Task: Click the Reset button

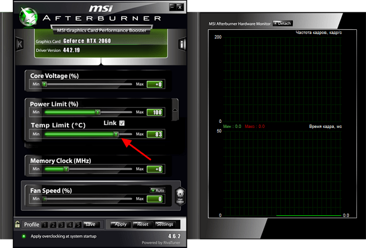Action: 142,224
